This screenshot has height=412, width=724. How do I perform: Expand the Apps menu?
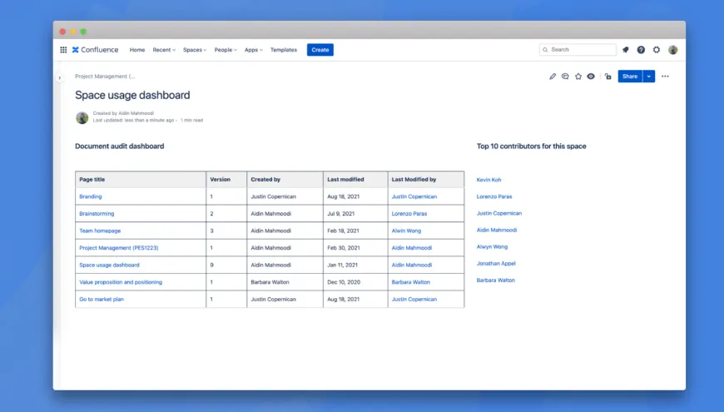tap(254, 50)
